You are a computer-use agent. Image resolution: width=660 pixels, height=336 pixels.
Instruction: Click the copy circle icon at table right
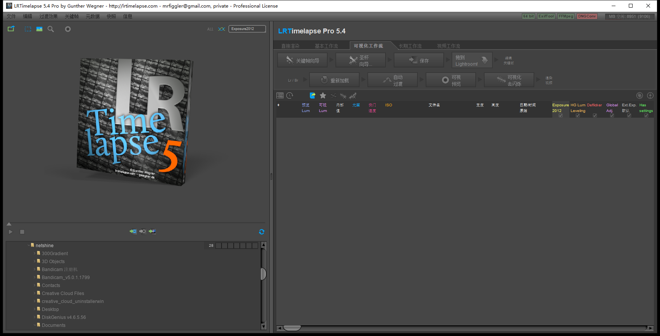(x=639, y=96)
